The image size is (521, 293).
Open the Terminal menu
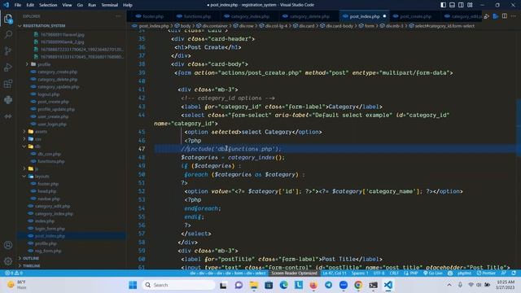click(x=109, y=5)
